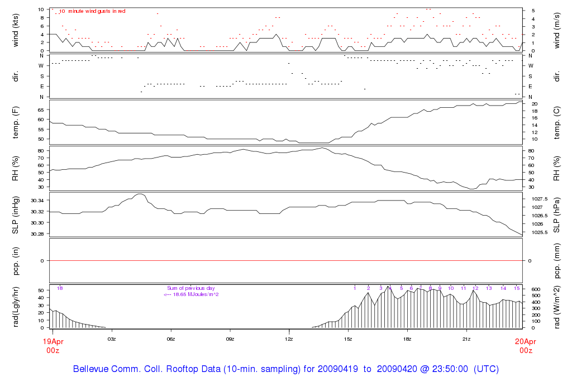Select the '21z' time tick
Screen dimensions: 572x391
coord(466,339)
